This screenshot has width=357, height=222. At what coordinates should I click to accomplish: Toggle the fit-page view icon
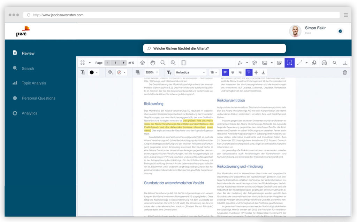[x=183, y=63]
